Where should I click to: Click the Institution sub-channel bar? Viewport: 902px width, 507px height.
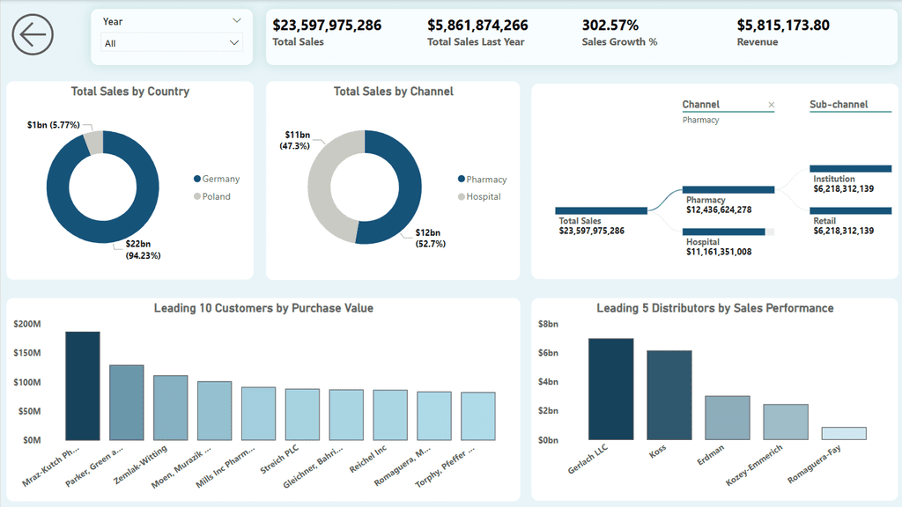coord(850,168)
